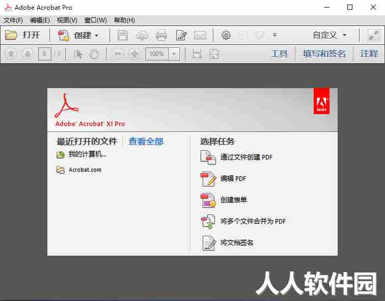This screenshot has width=385, height=301.
Task: Click the zoom out minus icon
Action: [x=118, y=53]
